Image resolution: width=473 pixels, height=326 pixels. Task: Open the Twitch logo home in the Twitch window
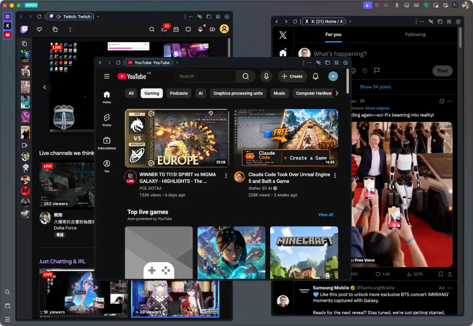(25, 29)
